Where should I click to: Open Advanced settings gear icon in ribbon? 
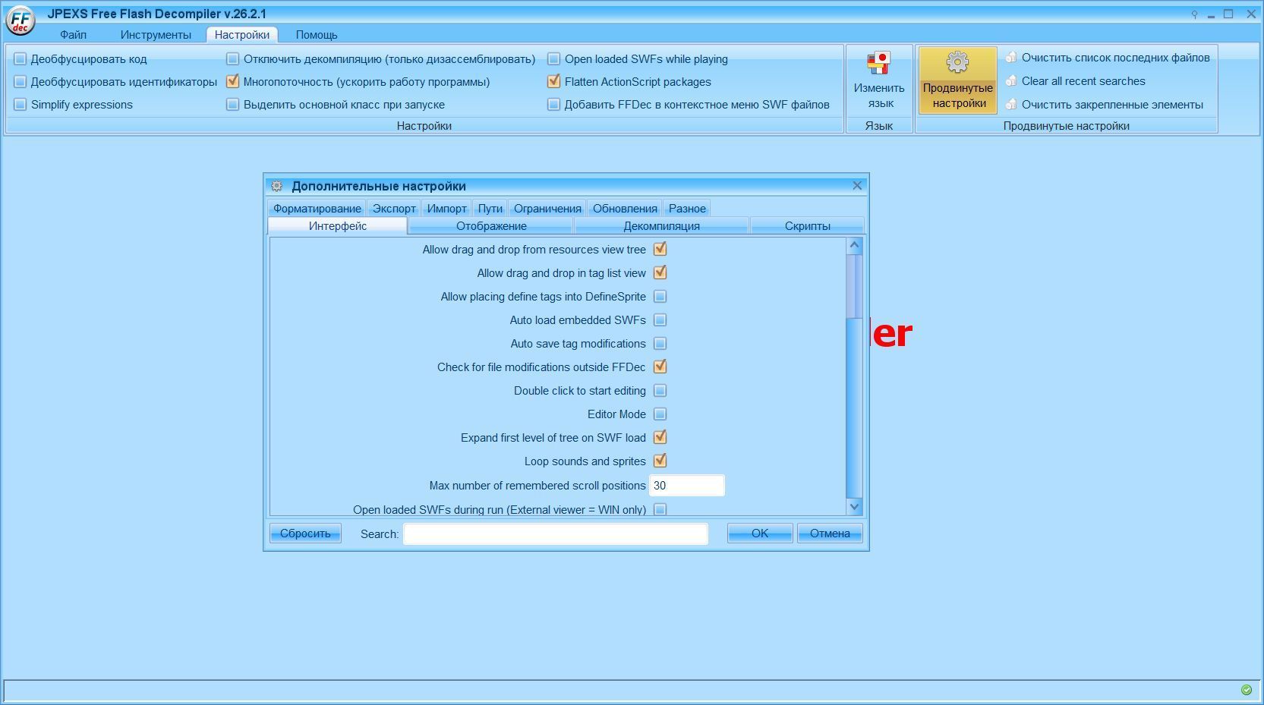point(957,62)
